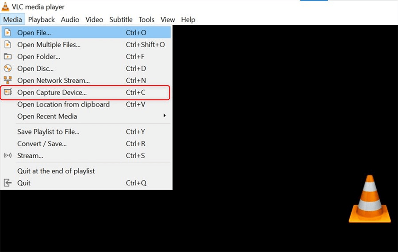Screen dimensions: 398x252
Task: Click the Ctrl+Y shortcut text
Action: click(135, 131)
